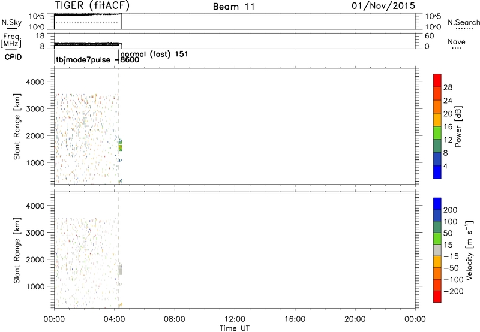Click the 28 label on Power colorbar

pos(448,87)
